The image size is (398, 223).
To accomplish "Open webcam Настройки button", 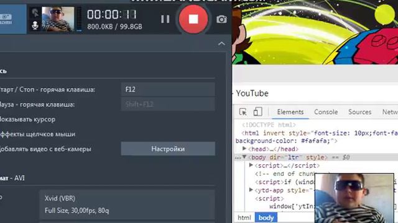I will point(168,149).
